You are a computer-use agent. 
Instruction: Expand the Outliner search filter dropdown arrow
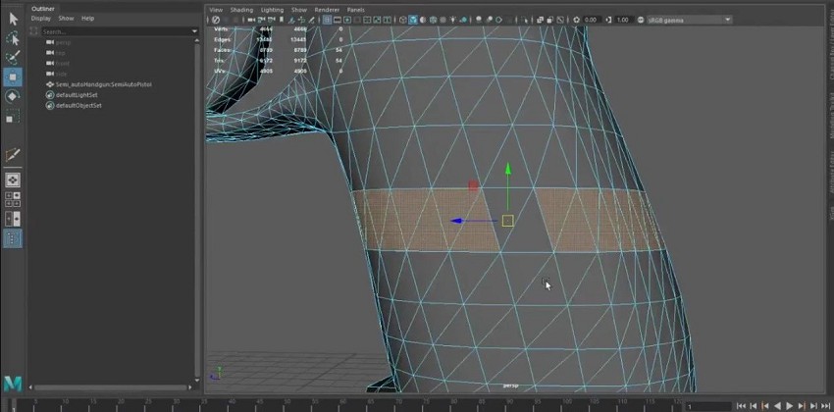tap(195, 30)
